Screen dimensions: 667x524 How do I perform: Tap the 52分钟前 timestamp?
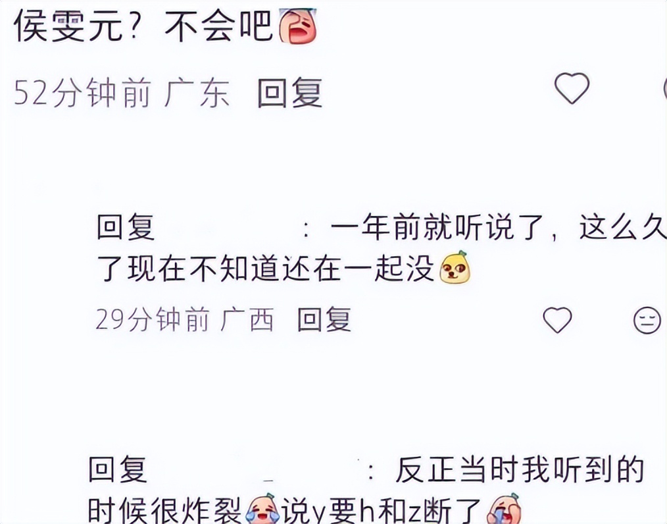82,93
